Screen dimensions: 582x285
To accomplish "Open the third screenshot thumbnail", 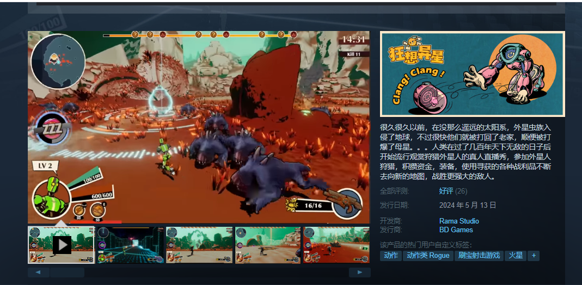I will coord(199,245).
